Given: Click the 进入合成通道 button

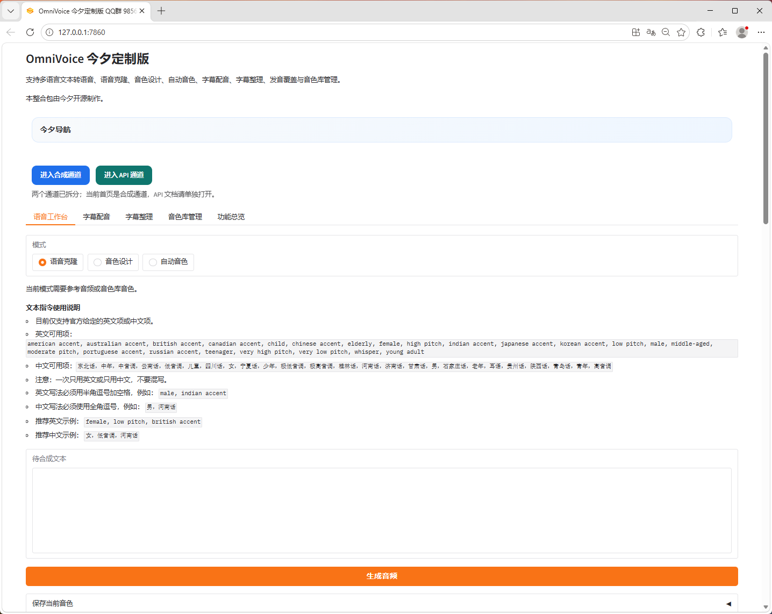Looking at the screenshot, I should (x=61, y=175).
